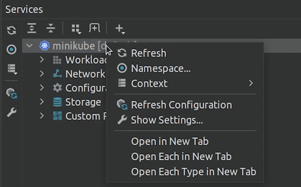The image size is (301, 187).
Task: Expand the Workloads tree node
Action: 42,60
